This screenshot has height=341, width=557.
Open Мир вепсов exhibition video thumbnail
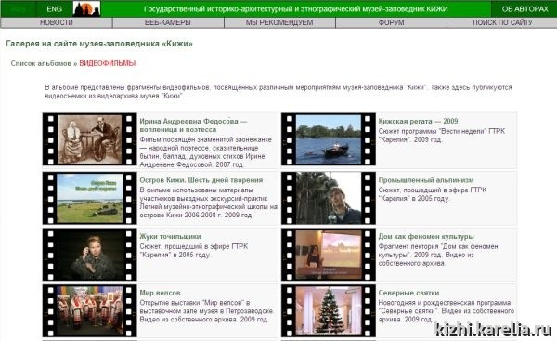pyautogui.click(x=89, y=310)
